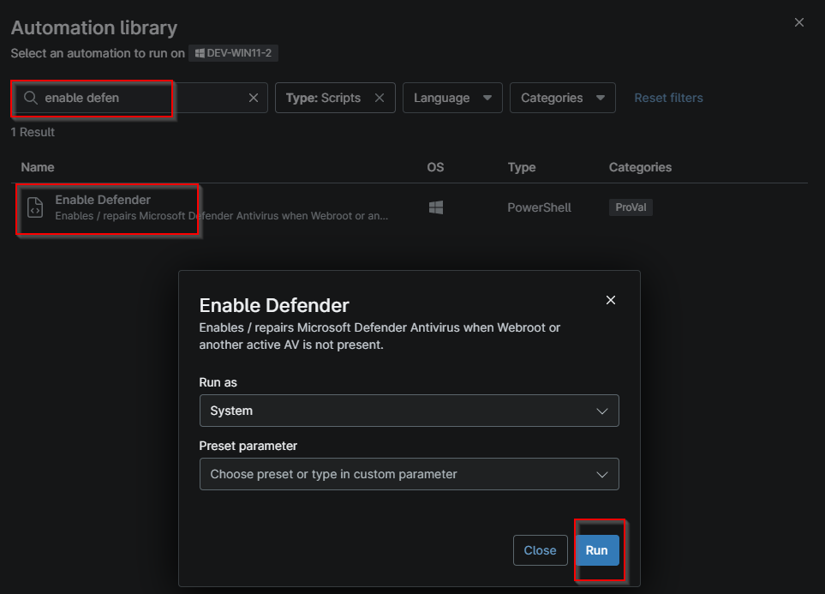Image resolution: width=825 pixels, height=594 pixels.
Task: Click the Run button
Action: (597, 550)
